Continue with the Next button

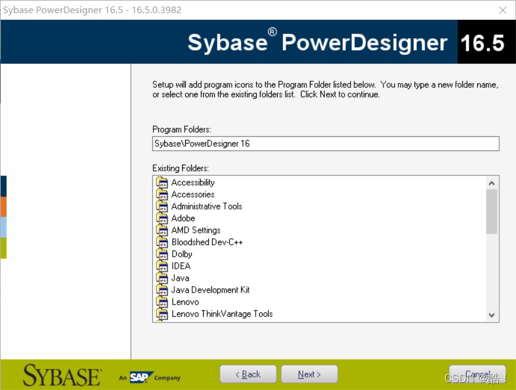[309, 374]
